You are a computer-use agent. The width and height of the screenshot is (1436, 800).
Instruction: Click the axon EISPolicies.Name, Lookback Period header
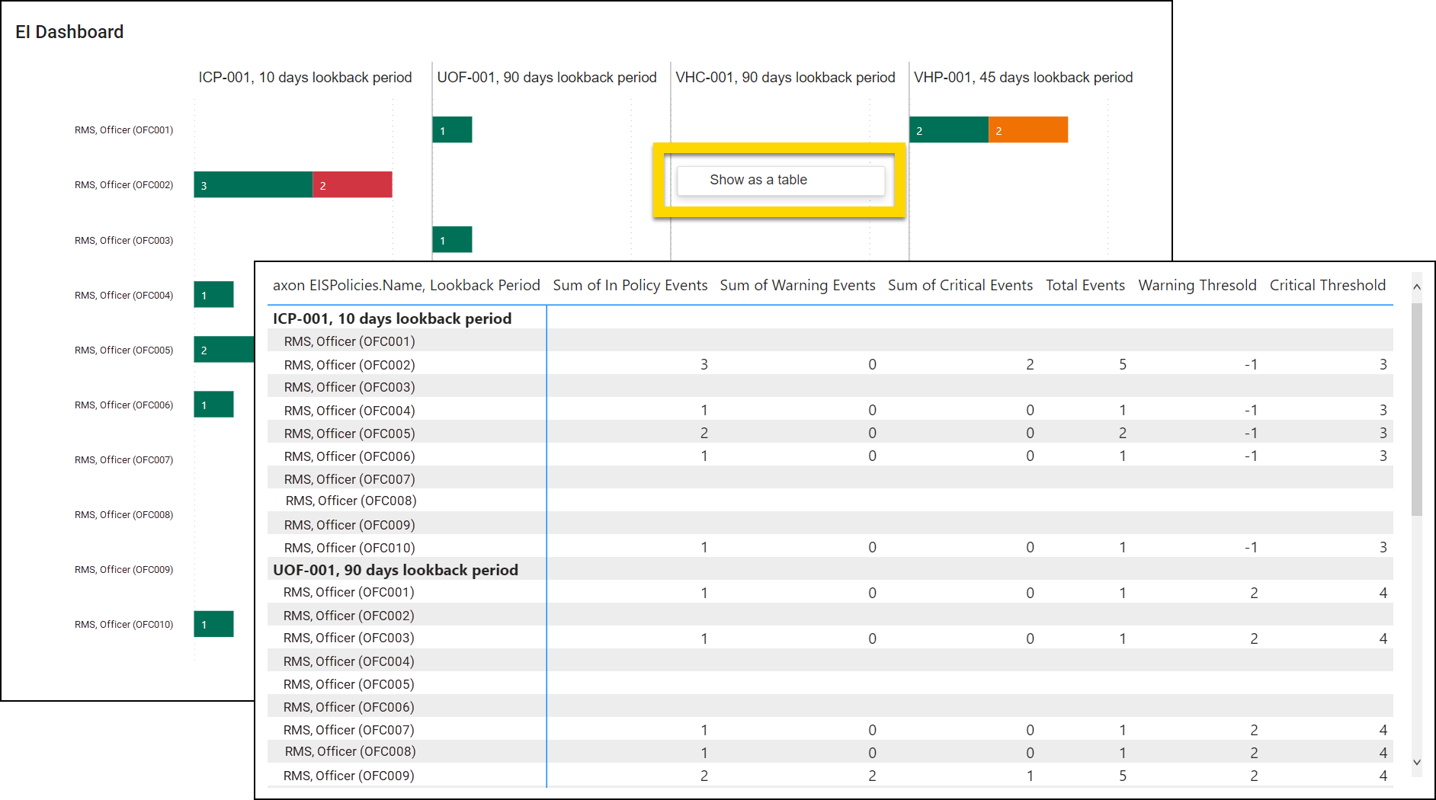coord(406,285)
